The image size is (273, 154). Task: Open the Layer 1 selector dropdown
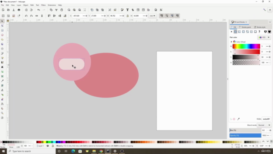point(41,146)
